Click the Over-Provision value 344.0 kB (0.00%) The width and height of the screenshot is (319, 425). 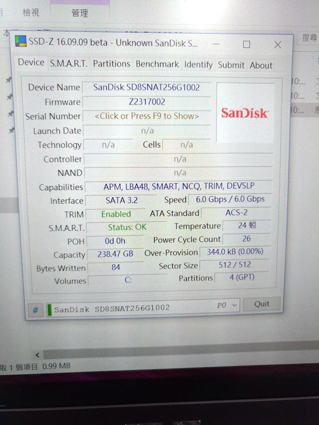coord(235,251)
